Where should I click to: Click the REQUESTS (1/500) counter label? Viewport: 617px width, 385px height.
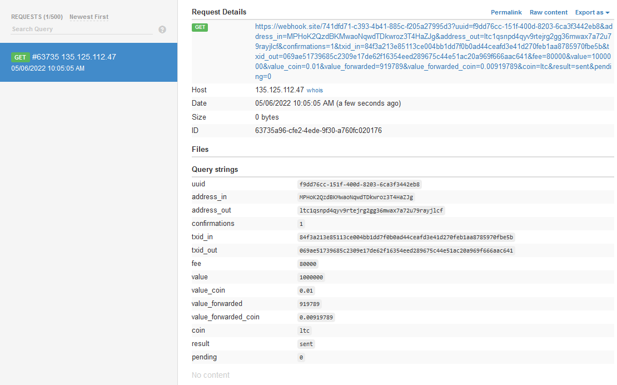(x=37, y=17)
